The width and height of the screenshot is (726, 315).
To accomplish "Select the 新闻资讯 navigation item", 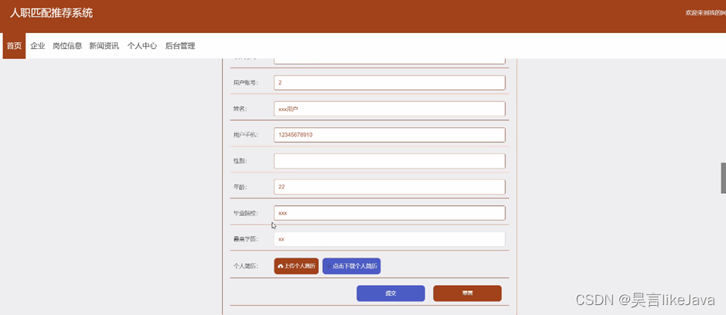I will point(104,46).
